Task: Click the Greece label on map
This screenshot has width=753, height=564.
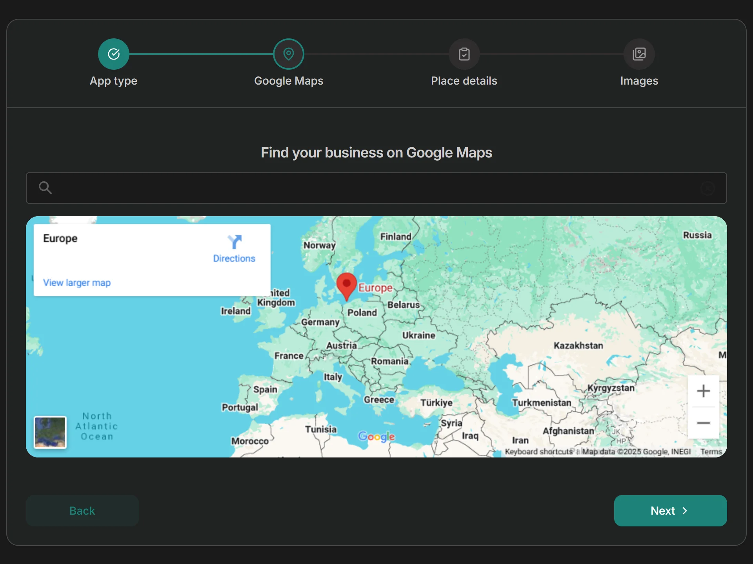Action: pos(379,399)
